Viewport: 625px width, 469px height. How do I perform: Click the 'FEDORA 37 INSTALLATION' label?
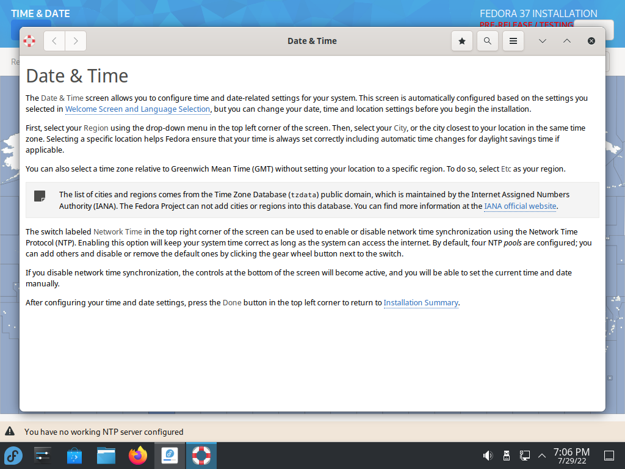click(x=538, y=13)
